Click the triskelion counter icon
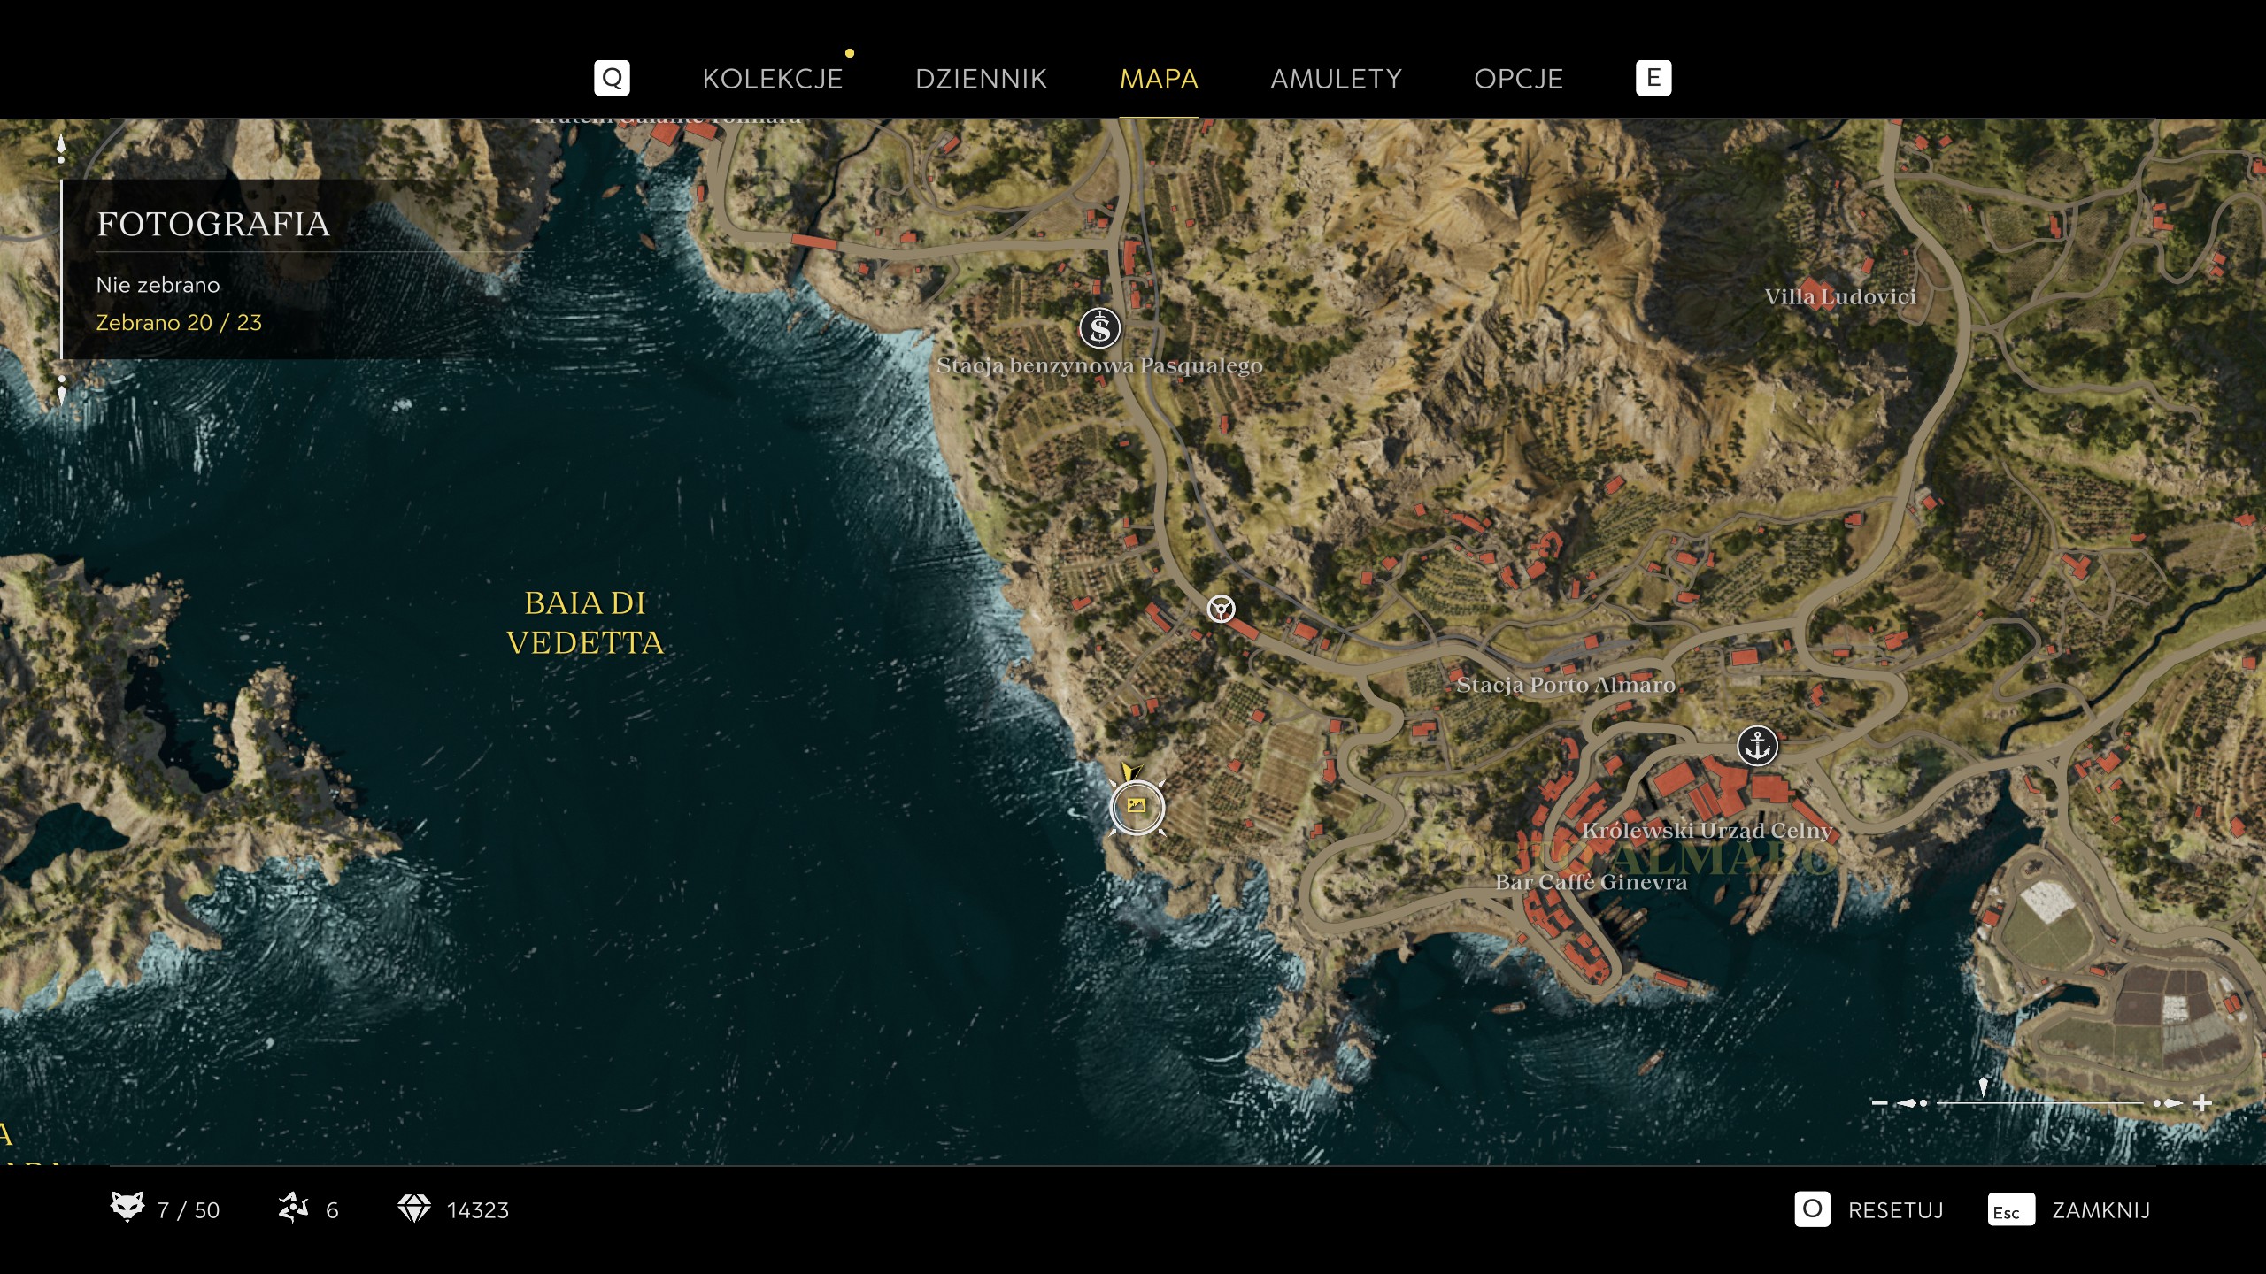The width and height of the screenshot is (2266, 1274). (x=294, y=1209)
